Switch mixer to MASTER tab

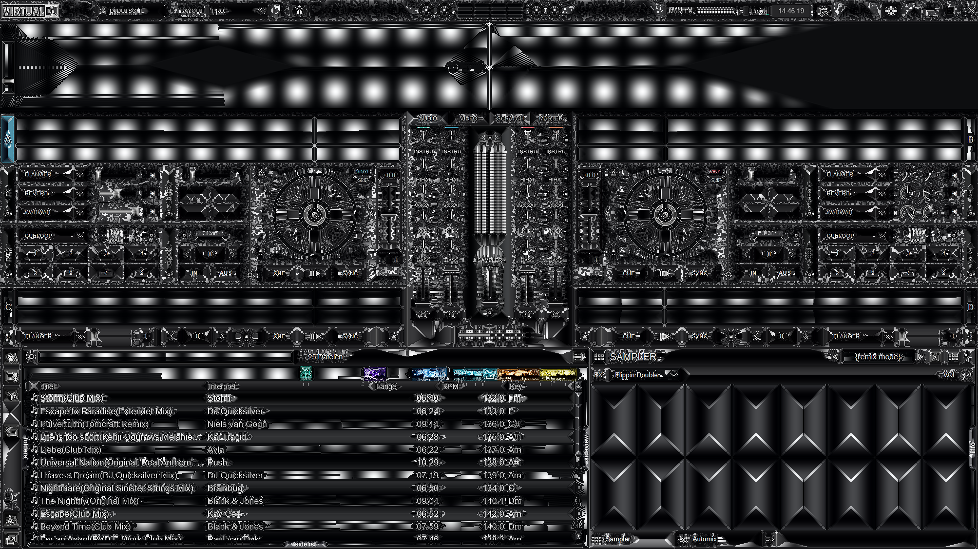pyautogui.click(x=550, y=118)
